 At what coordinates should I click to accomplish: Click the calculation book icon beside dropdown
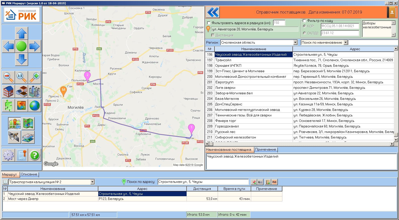click(x=5, y=182)
